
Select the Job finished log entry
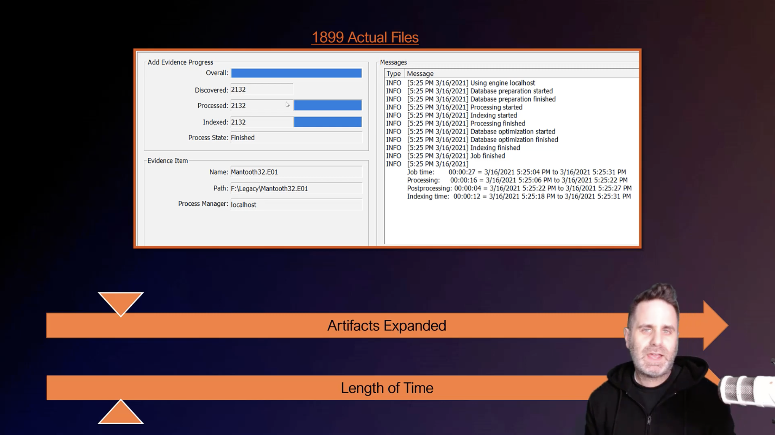[456, 156]
